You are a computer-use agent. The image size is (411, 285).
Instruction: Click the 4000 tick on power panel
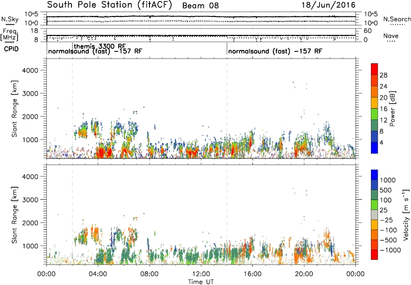[x=30, y=70]
